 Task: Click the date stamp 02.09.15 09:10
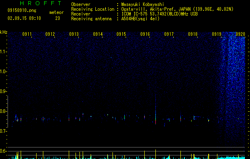point(24,18)
